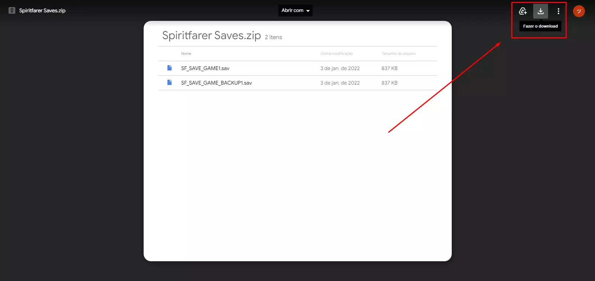This screenshot has width=595, height=281.
Task: Open the 'Abrir com' dropdown
Action: coord(295,10)
